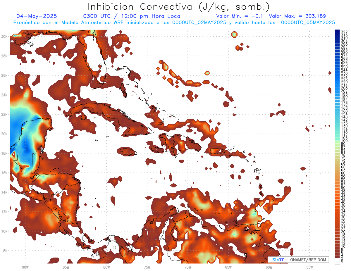The image size is (351, 271).
Task: Click the 8N latitude label
Action: click(x=5, y=251)
